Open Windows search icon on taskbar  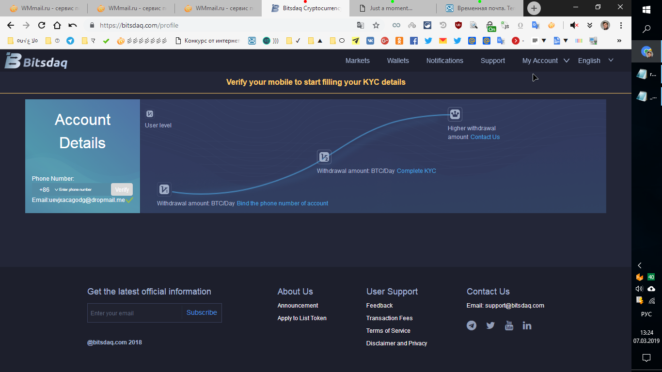coord(646,29)
